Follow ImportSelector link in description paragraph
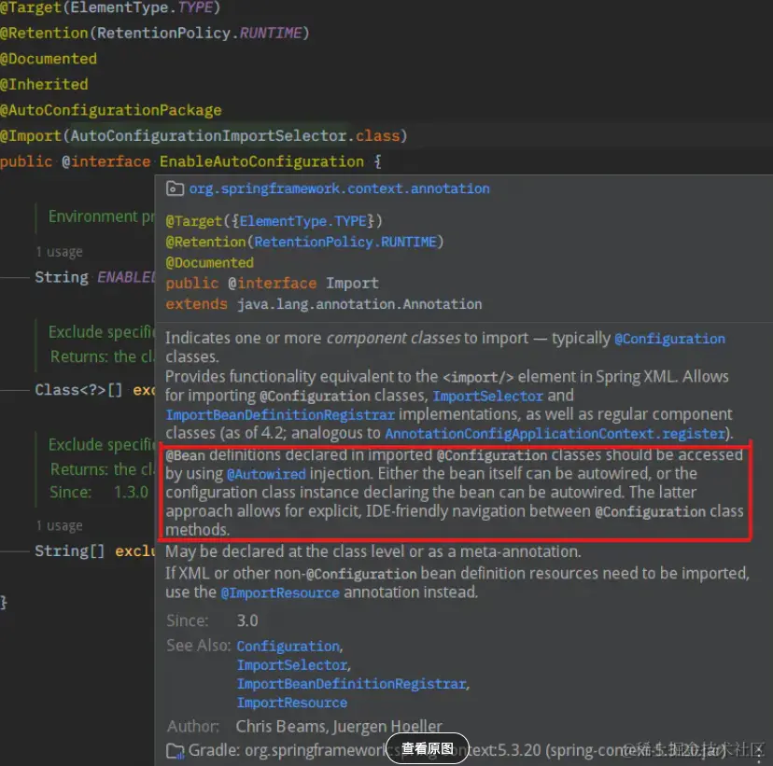The height and width of the screenshot is (766, 773). [487, 396]
